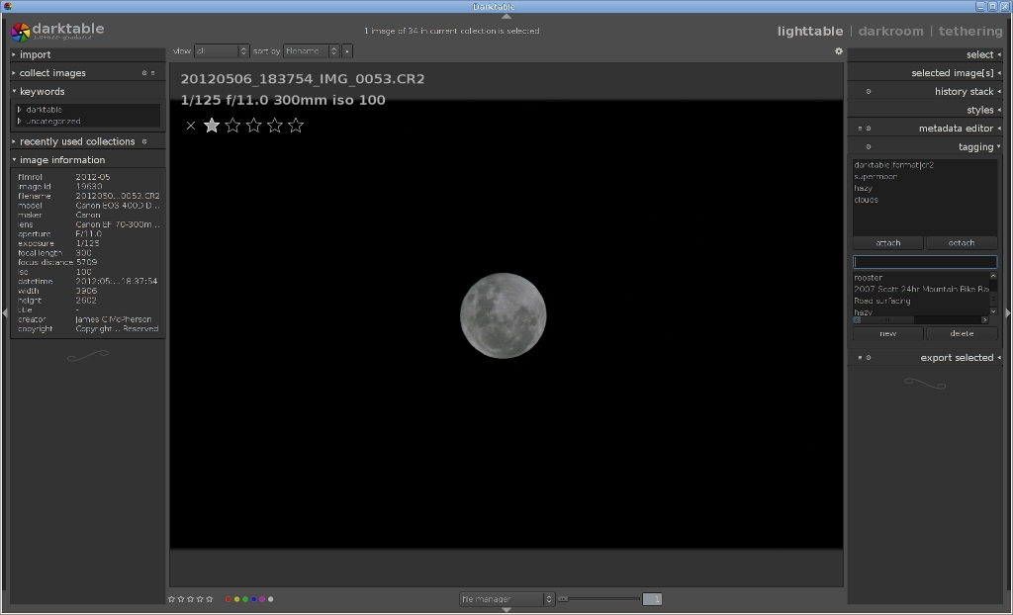Screen dimensions: 1013x615
Task: Switch to lighttable view
Action: 810,31
